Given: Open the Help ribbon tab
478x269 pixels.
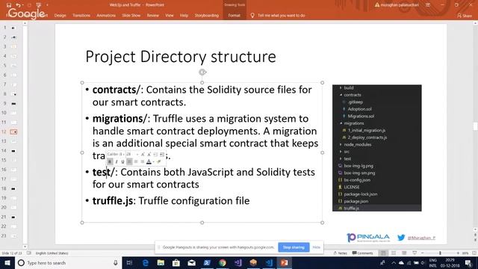Looking at the screenshot, I should pos(184,15).
